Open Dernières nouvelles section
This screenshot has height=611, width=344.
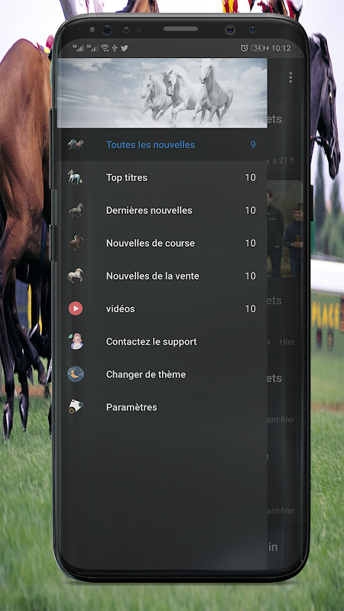coord(162,211)
